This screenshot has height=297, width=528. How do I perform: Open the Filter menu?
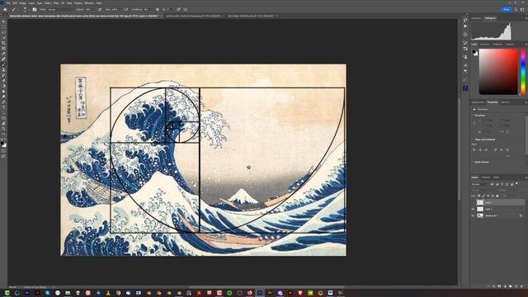56,3
